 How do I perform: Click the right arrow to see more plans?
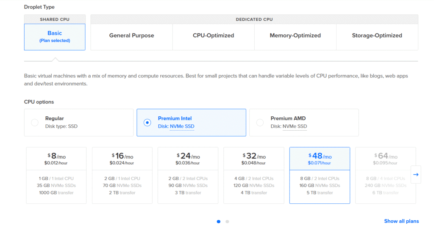click(x=416, y=175)
